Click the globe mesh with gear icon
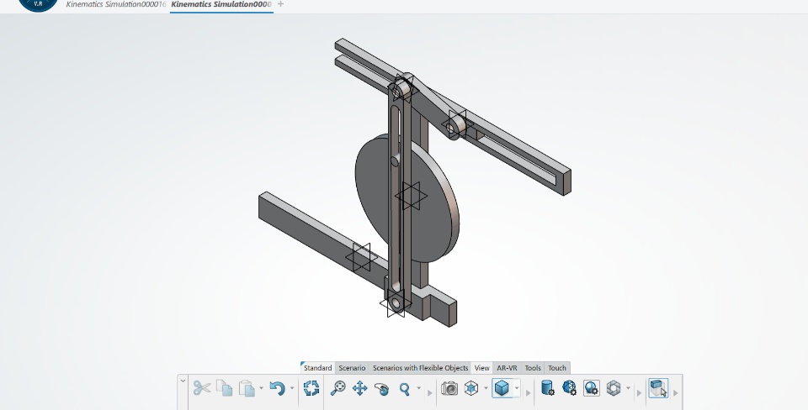 (570, 388)
